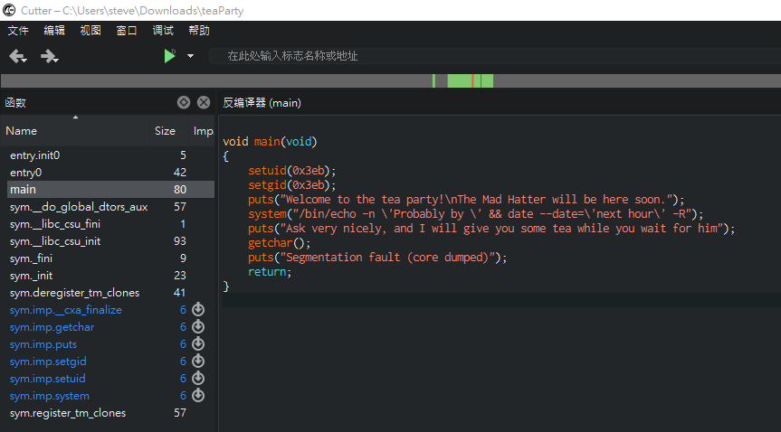Open the 视图 menu
The width and height of the screenshot is (781, 432).
tap(90, 31)
